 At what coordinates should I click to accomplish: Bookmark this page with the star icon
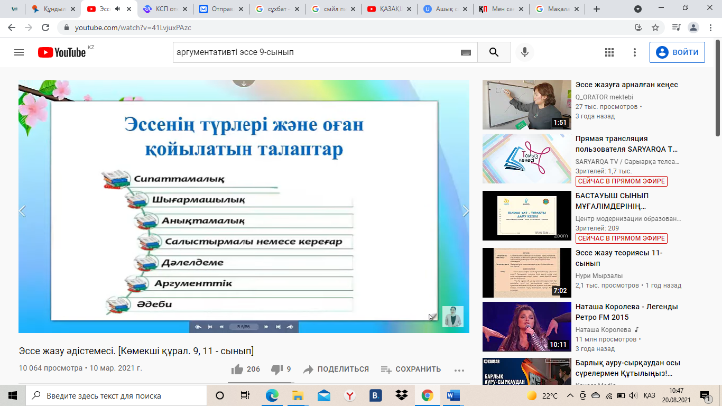point(655,27)
